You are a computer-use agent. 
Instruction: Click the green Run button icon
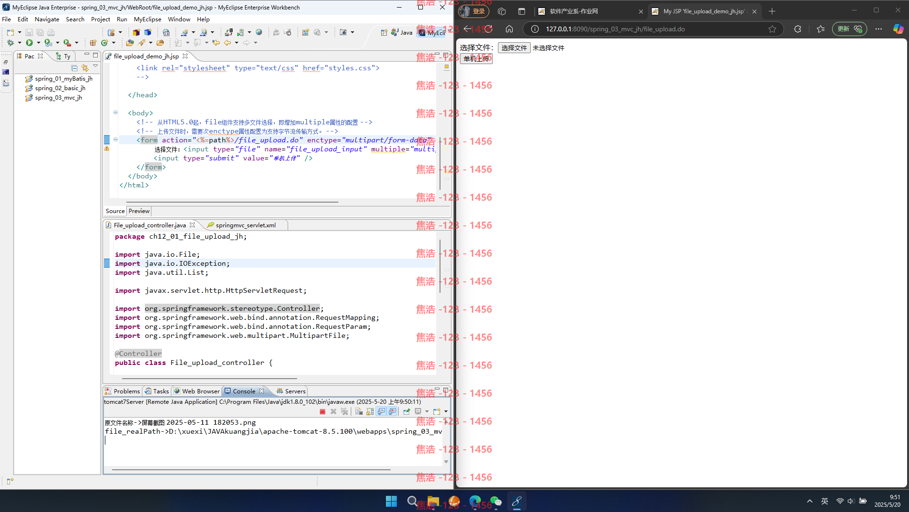[29, 43]
